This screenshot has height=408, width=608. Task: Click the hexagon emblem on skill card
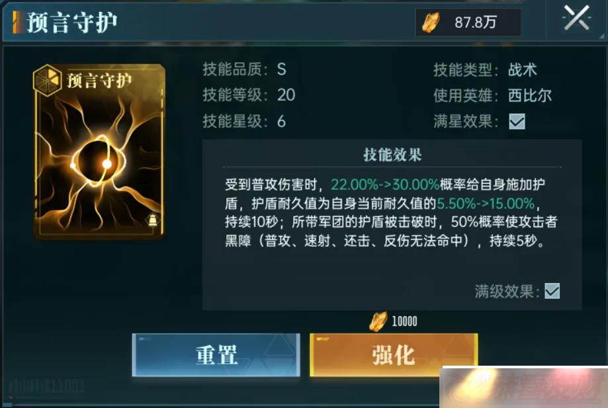click(x=48, y=80)
